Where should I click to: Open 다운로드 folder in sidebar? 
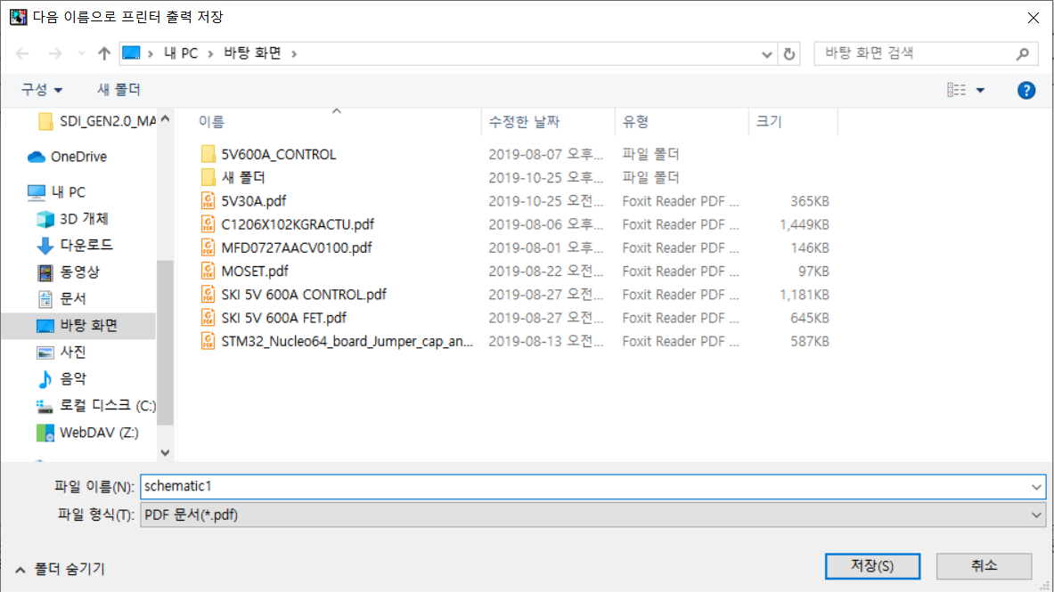pos(74,246)
